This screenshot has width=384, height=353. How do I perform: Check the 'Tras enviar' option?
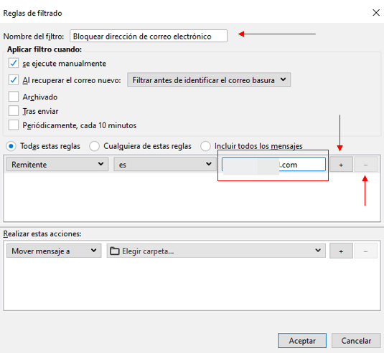pos(14,111)
